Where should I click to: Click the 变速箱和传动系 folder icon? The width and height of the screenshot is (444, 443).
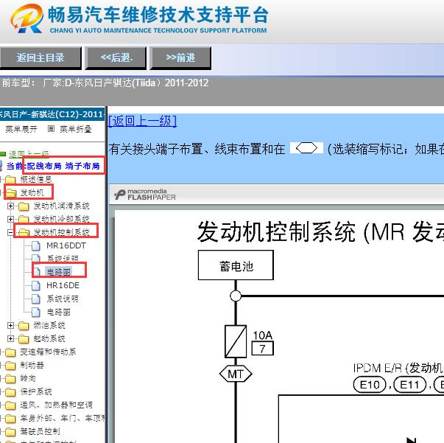click(x=10, y=352)
